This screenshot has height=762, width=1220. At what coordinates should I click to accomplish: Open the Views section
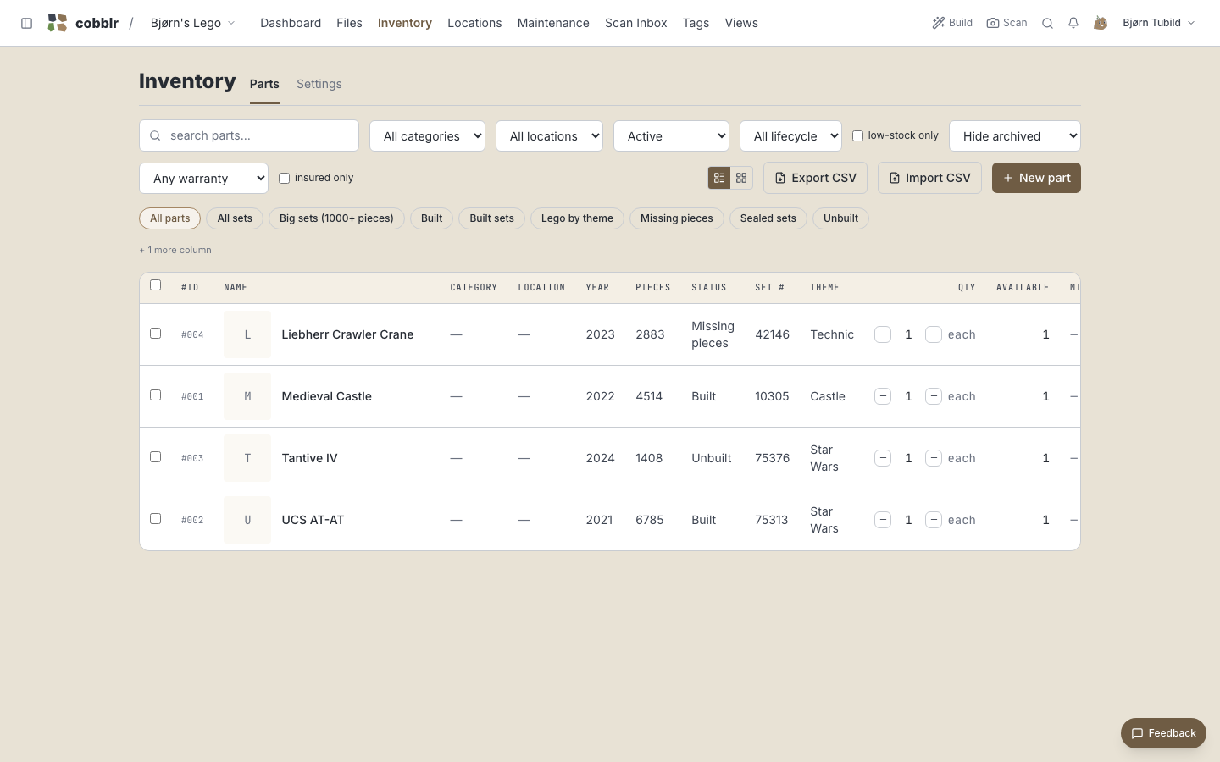tap(741, 23)
